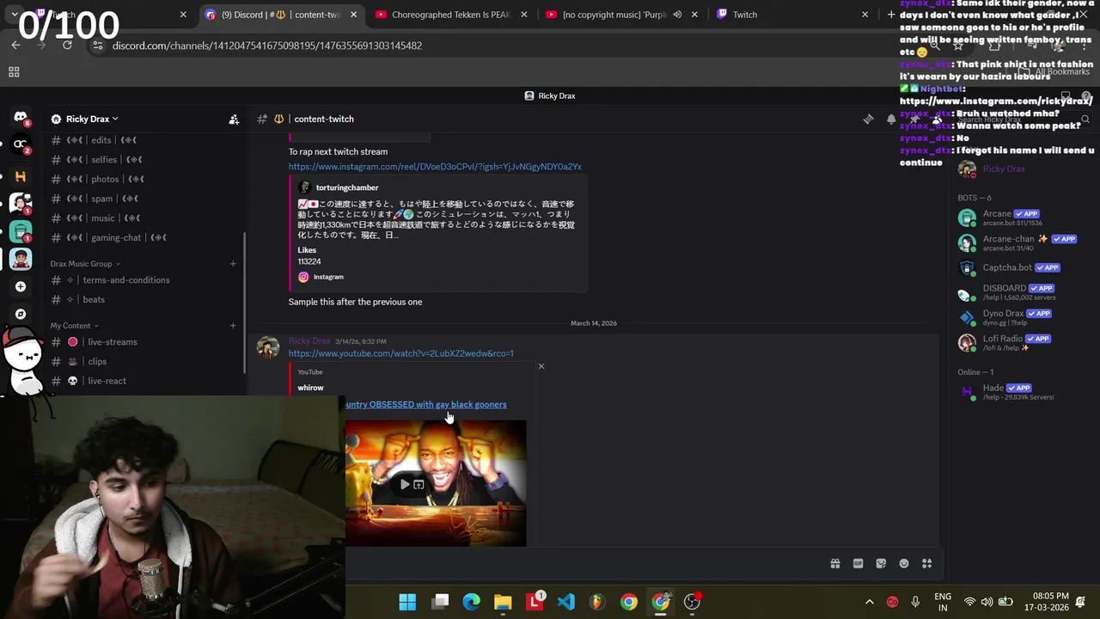
Task: Open the threads icon in channel header
Action: point(868,120)
